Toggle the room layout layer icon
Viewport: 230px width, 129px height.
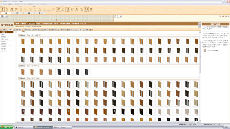pyautogui.click(x=63, y=9)
